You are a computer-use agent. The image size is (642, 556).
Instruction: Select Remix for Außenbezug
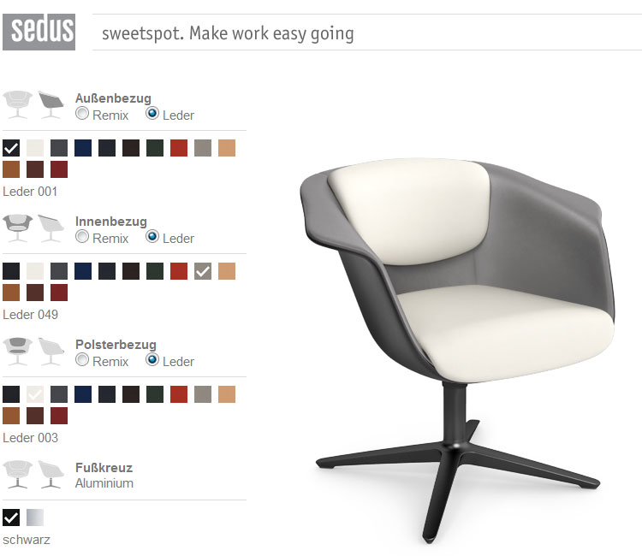pos(82,113)
